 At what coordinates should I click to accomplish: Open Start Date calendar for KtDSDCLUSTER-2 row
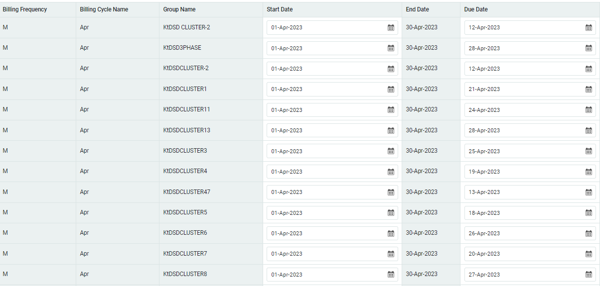pyautogui.click(x=391, y=69)
